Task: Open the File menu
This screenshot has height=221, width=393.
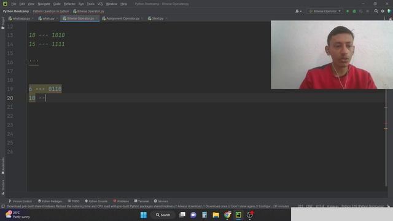Action: (14, 4)
